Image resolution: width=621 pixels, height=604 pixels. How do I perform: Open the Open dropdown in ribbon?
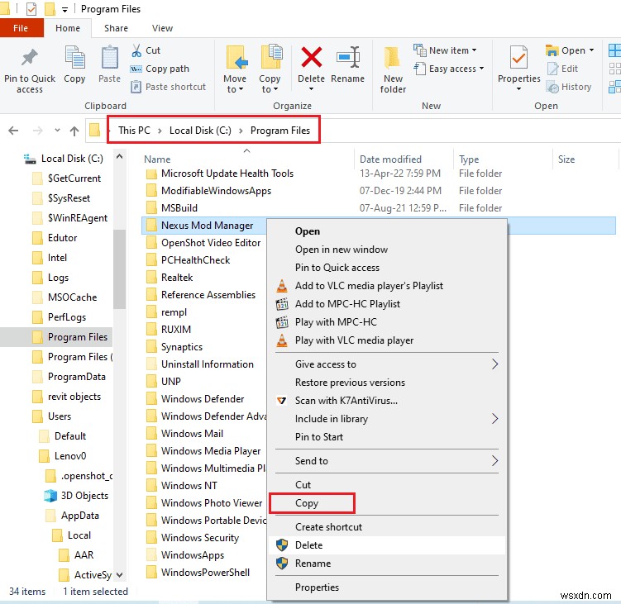pos(570,50)
